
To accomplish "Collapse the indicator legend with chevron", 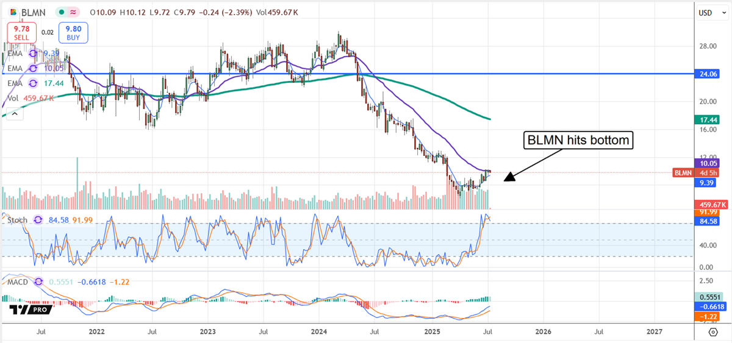I will point(13,113).
